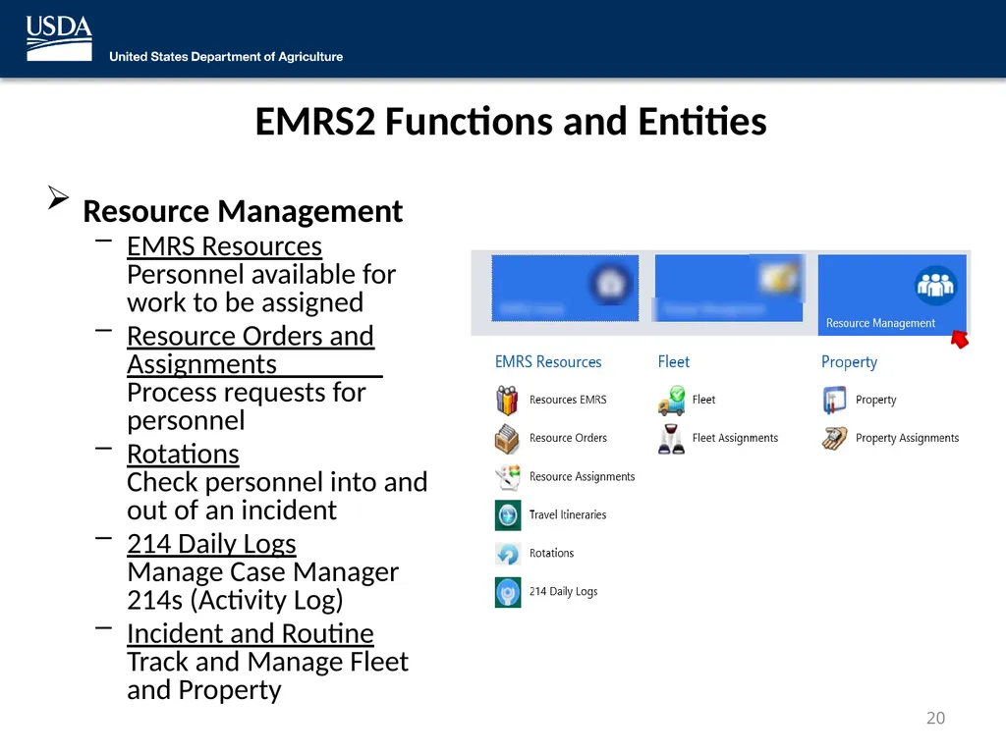This screenshot has height=754, width=1006.
Task: Open the Resources EMRS link
Action: pyautogui.click(x=568, y=400)
